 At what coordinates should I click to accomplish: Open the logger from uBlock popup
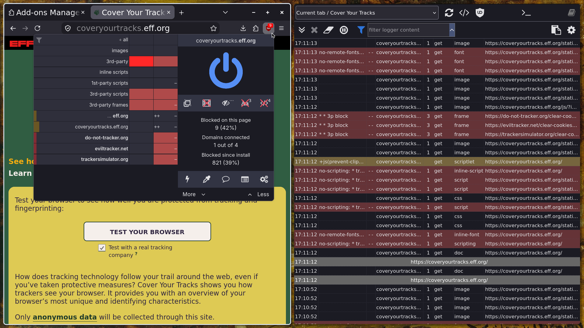pyautogui.click(x=245, y=179)
